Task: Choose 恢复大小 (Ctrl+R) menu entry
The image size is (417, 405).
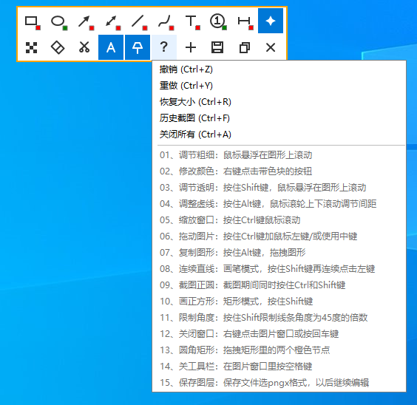Action: [x=279, y=102]
